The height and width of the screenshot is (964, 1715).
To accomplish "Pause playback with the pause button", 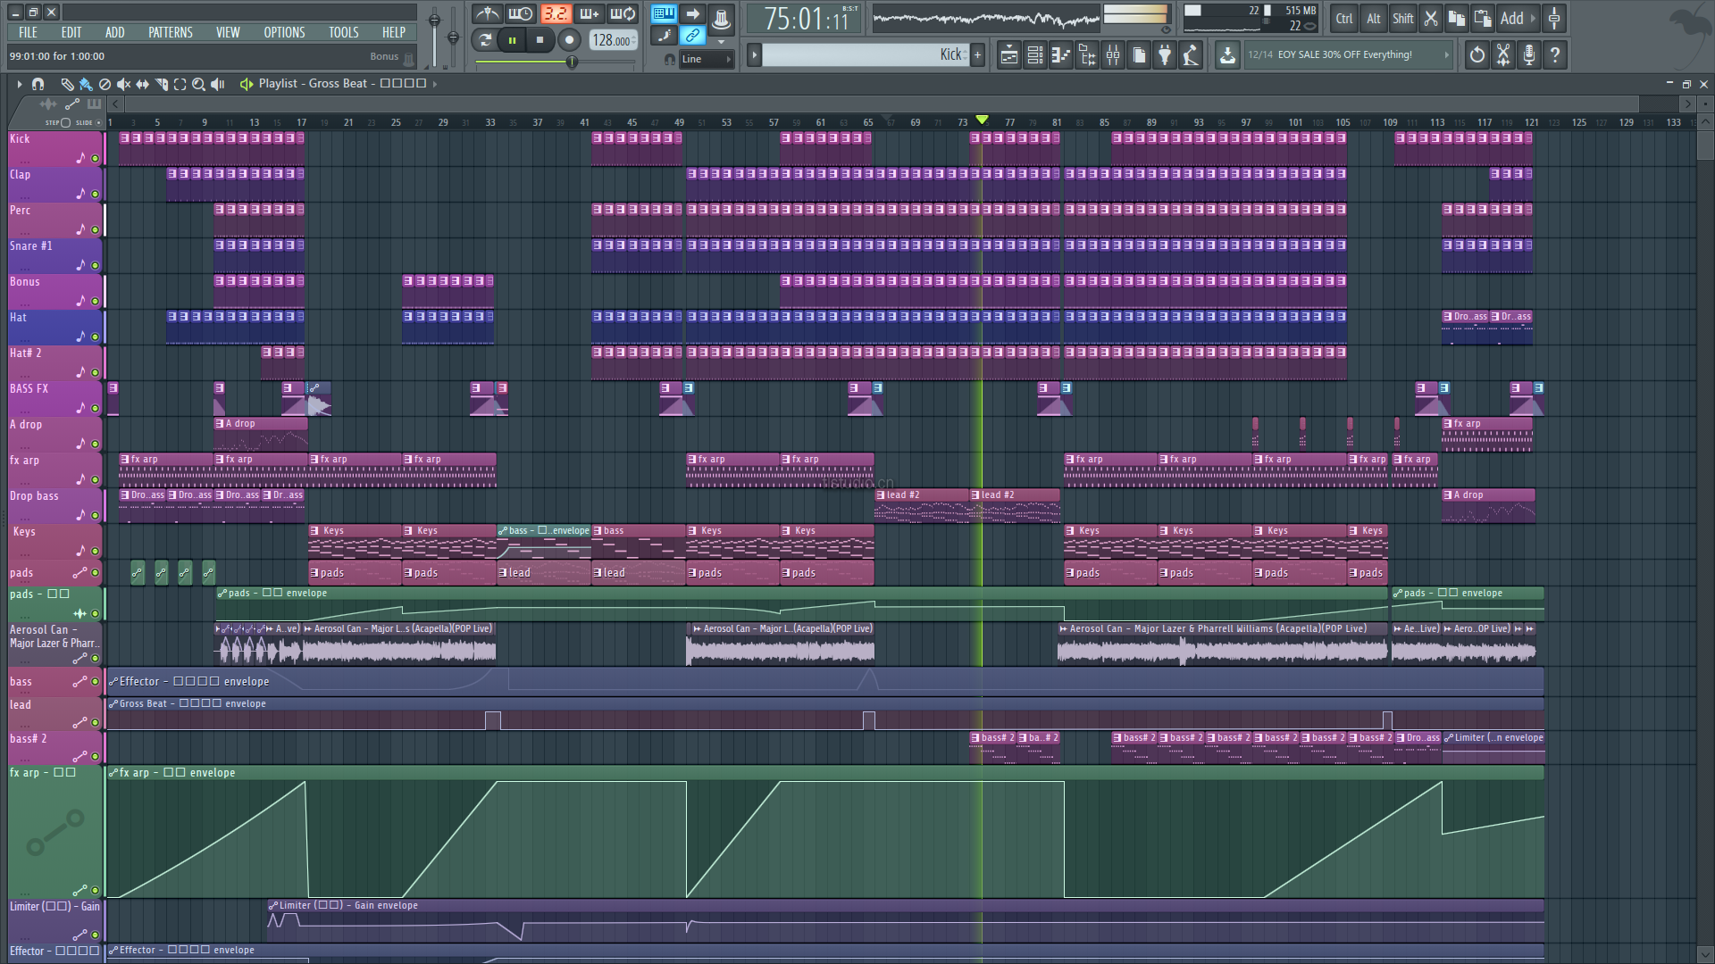I will [512, 39].
